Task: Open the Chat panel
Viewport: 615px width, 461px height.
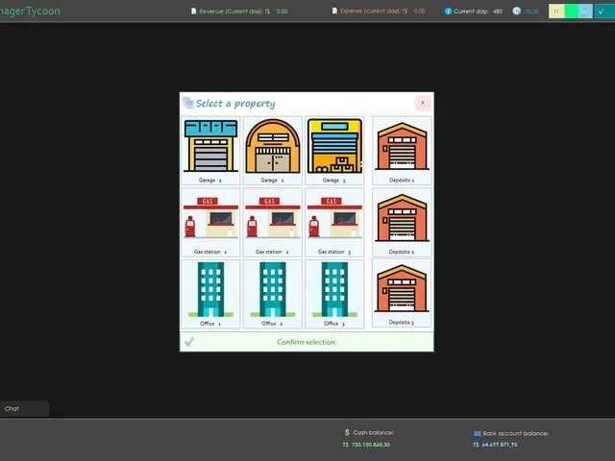Action: point(24,408)
